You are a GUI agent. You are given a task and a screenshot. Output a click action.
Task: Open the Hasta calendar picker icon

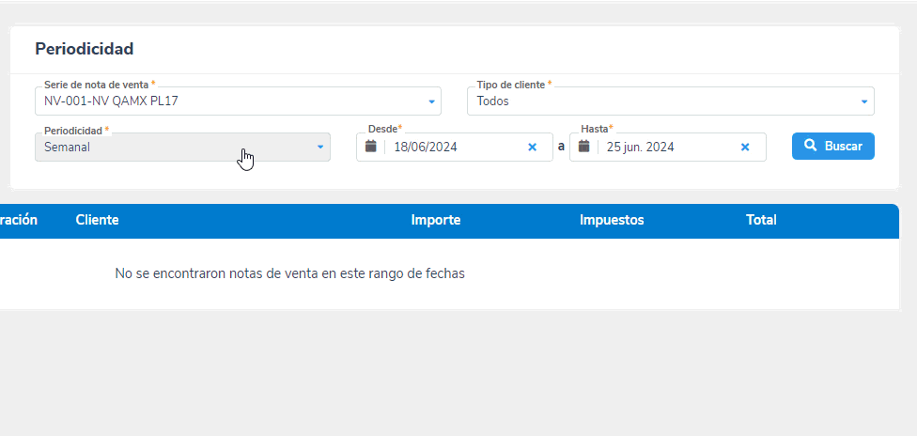584,147
